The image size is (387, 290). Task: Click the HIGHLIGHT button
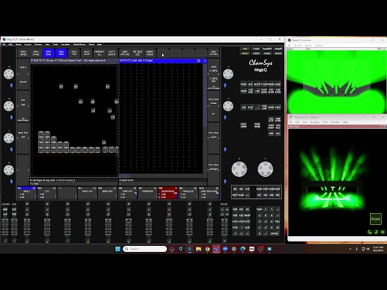tap(271, 126)
